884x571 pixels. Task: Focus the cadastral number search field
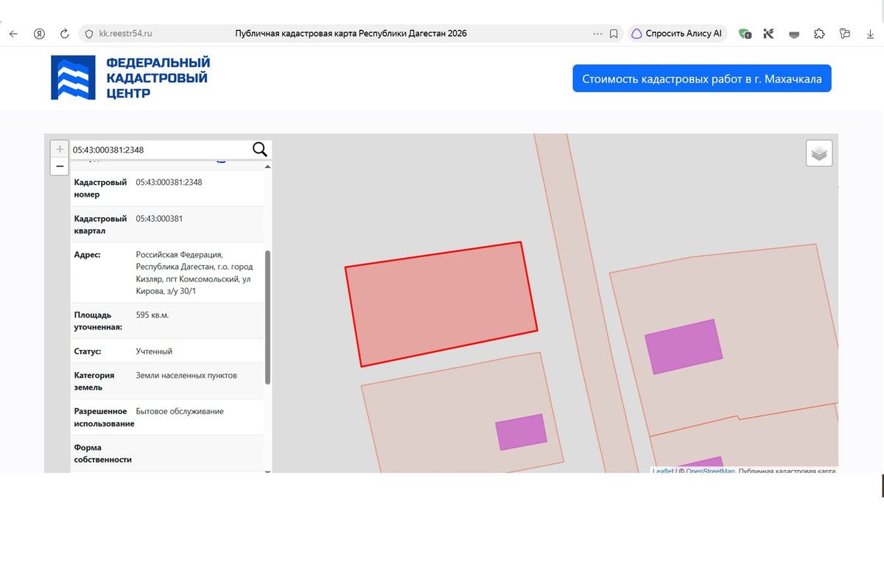tap(160, 150)
